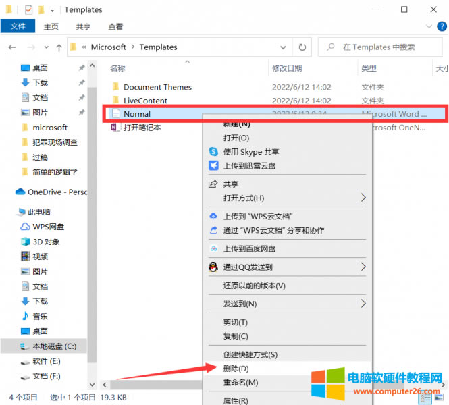Click the Templates search box
Viewport: 449px width, 405px height.
tap(379, 47)
